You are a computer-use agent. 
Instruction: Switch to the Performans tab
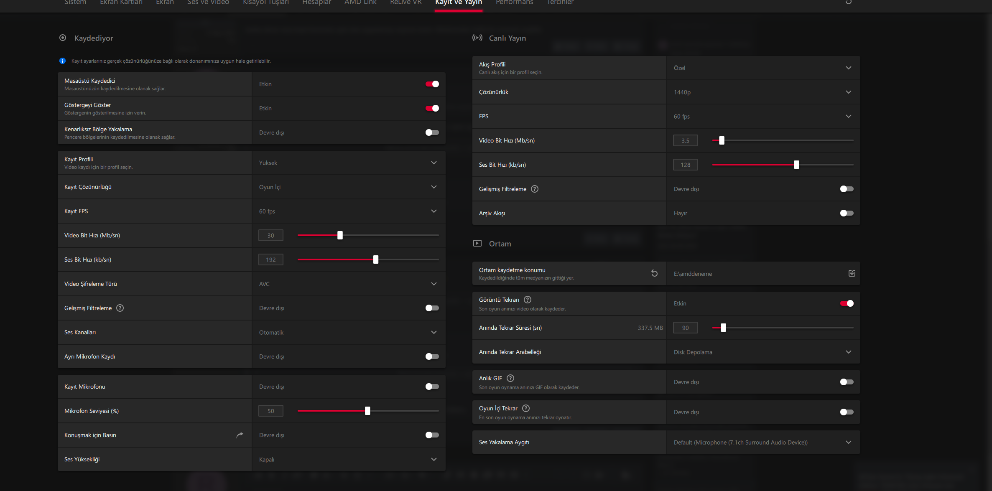[514, 3]
